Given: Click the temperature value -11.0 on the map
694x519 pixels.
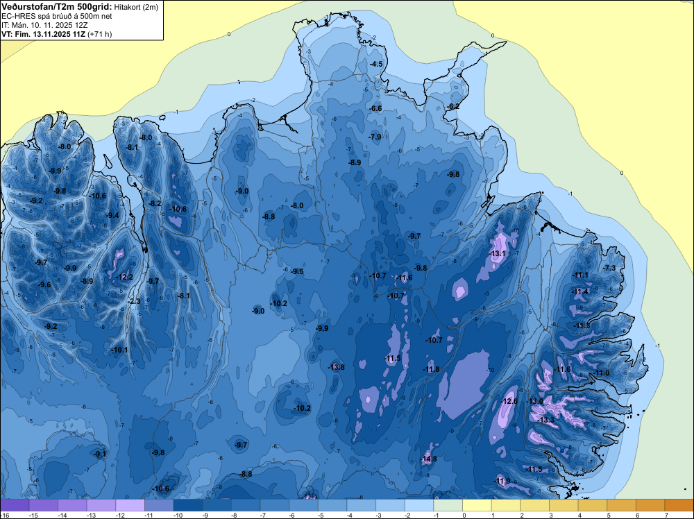Looking at the screenshot, I should (x=602, y=373).
